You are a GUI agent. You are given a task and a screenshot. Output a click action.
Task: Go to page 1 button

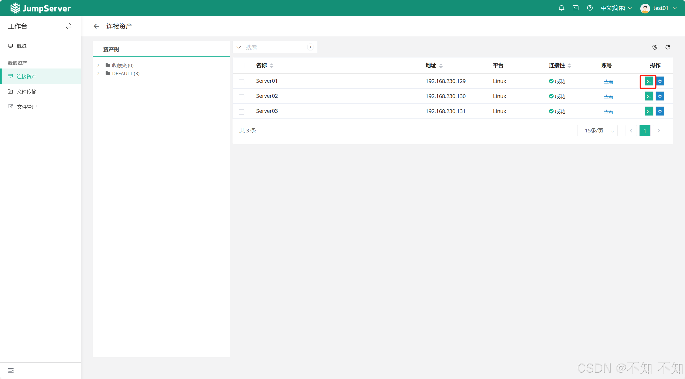click(644, 131)
